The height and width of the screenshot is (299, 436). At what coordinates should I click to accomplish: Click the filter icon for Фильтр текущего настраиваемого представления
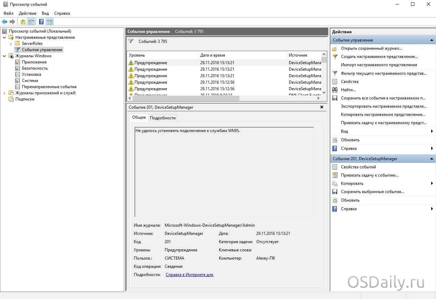pyautogui.click(x=335, y=73)
